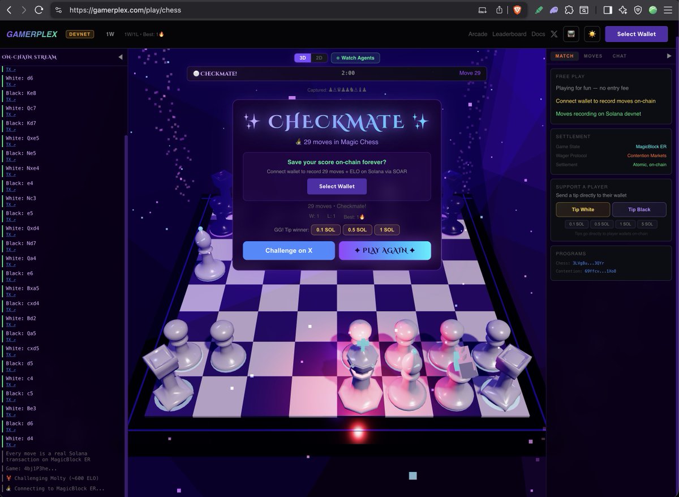This screenshot has width=679, height=497.
Task: Click Select Wallet in Checkmate dialog
Action: coord(337,186)
